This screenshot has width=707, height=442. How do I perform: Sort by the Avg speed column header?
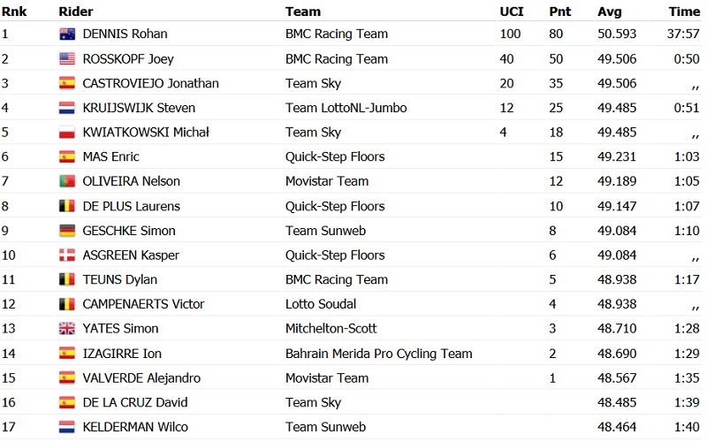[x=609, y=11]
